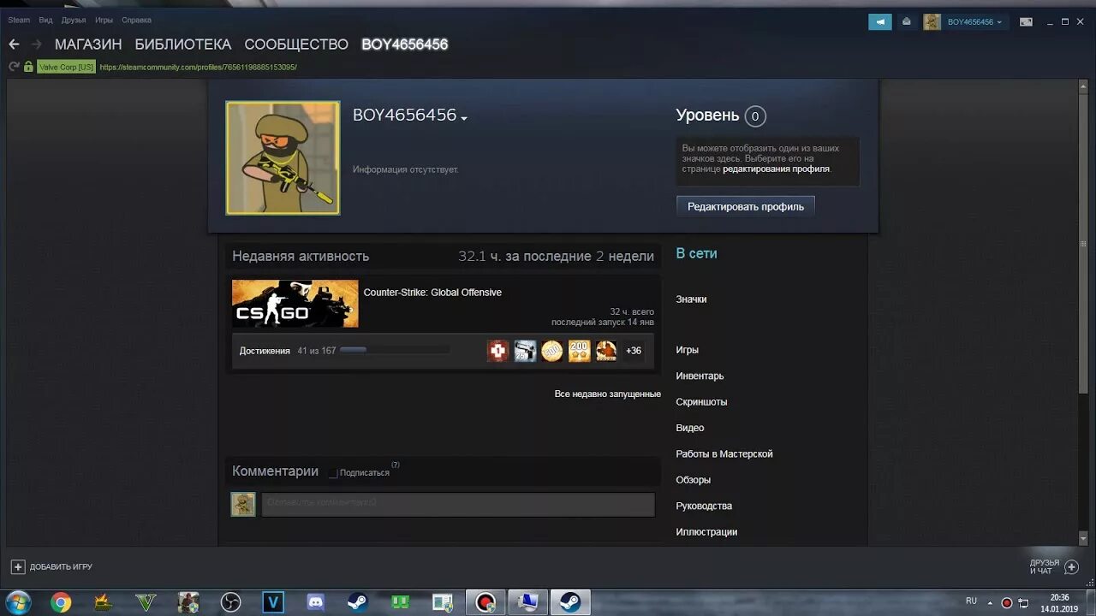Open Discord from the taskbar
Viewport: 1096px width, 616px height.
pos(315,602)
